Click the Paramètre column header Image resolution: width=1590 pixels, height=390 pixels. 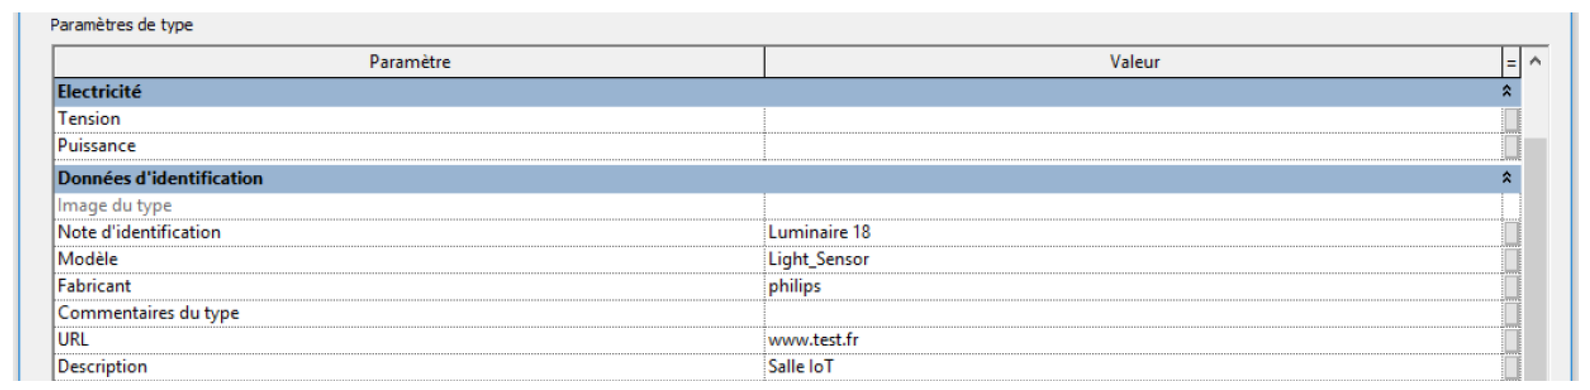[x=409, y=62]
